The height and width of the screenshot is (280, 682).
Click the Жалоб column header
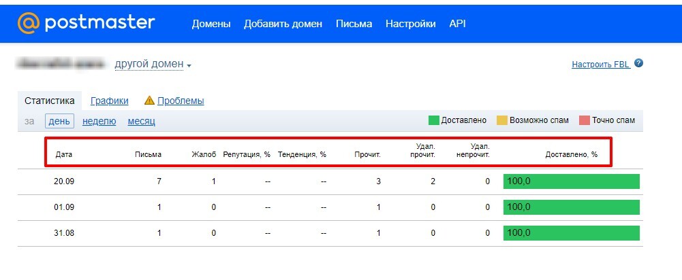coord(204,154)
